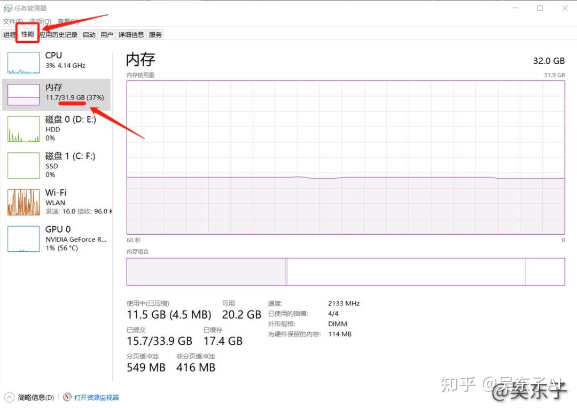Select GPU 0 NVIDIA GeForce graph
This screenshot has width=577, height=408.
[24, 238]
